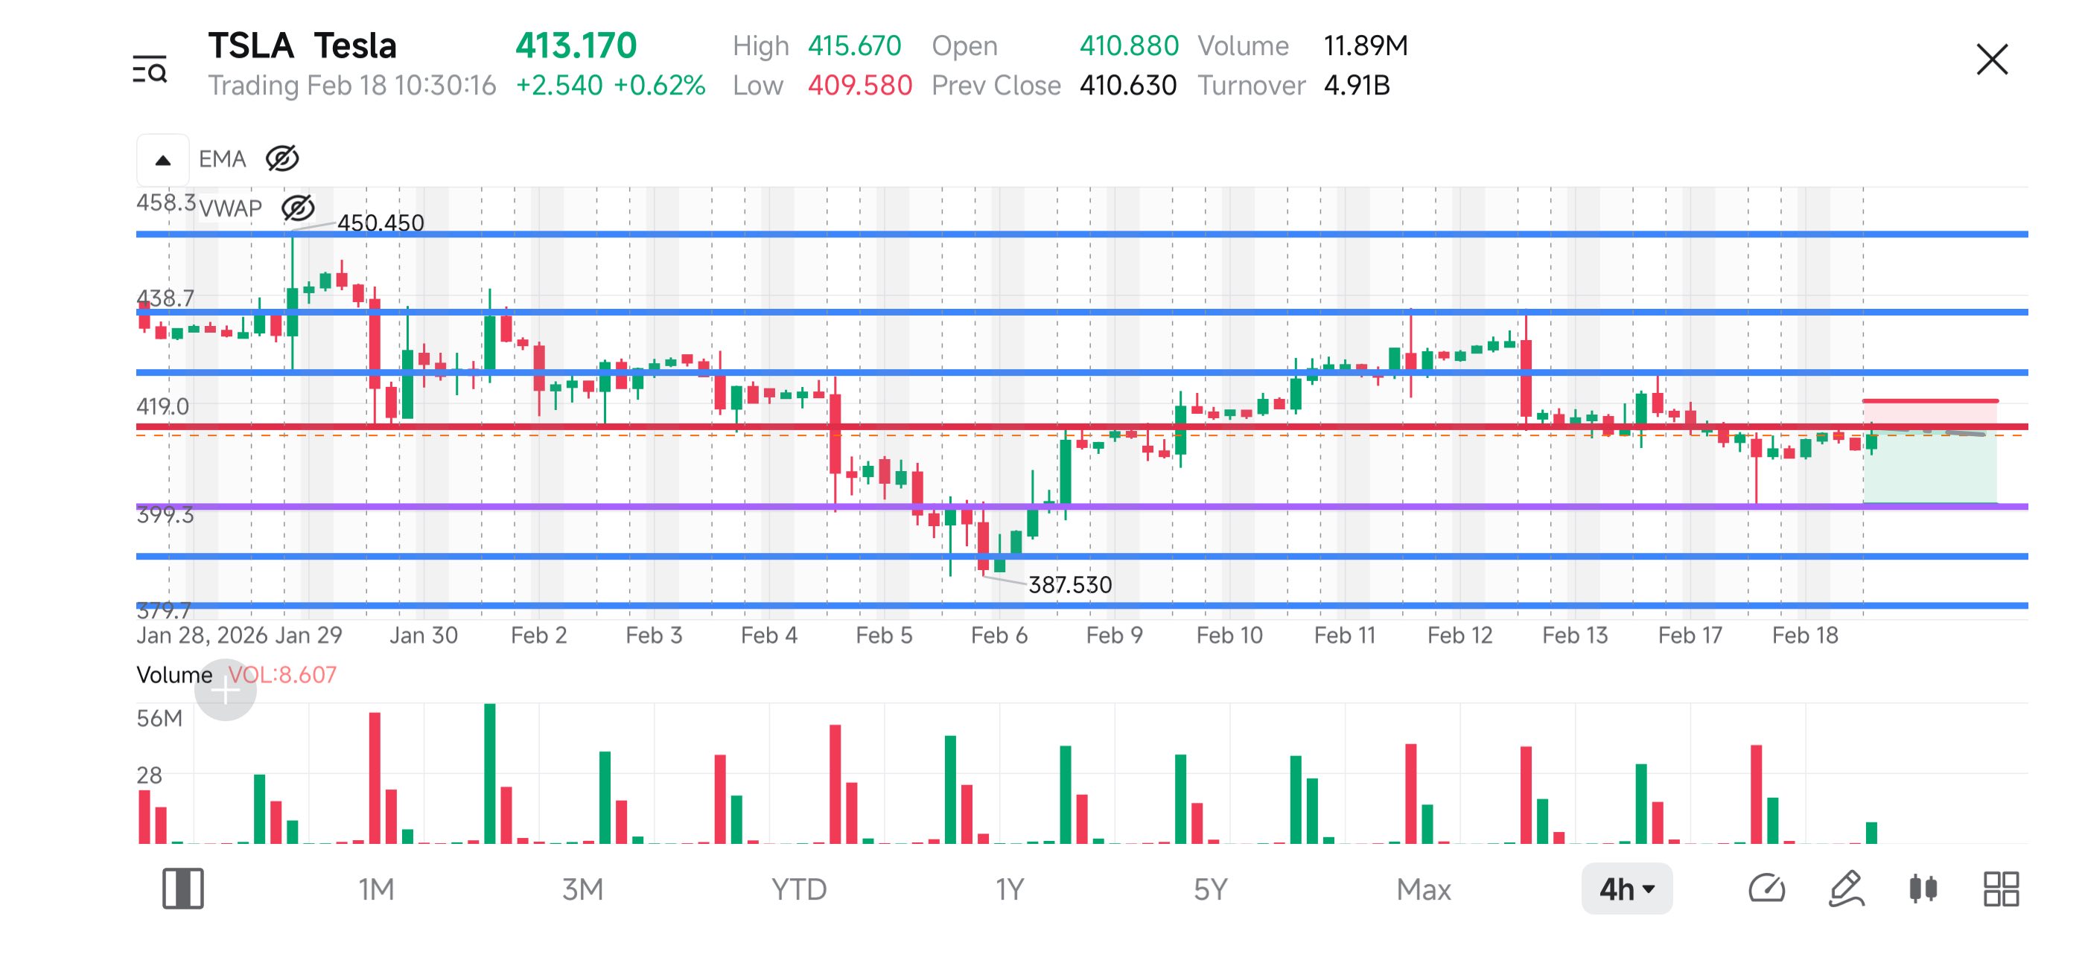This screenshot has height=960, width=2082.
Task: Close the chart with the X icon
Action: pos(1991,60)
